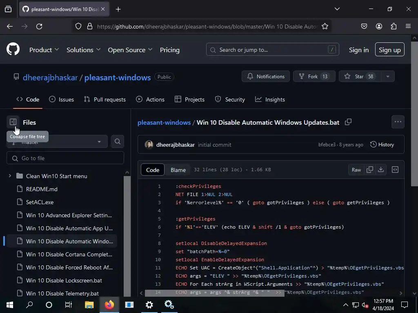Viewport: 418px width, 313px height.
Task: Open the Pull requests tab
Action: click(105, 99)
